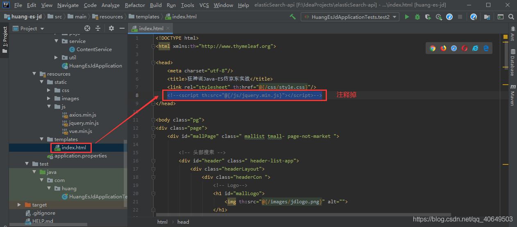Open the Database tool window

(512, 62)
